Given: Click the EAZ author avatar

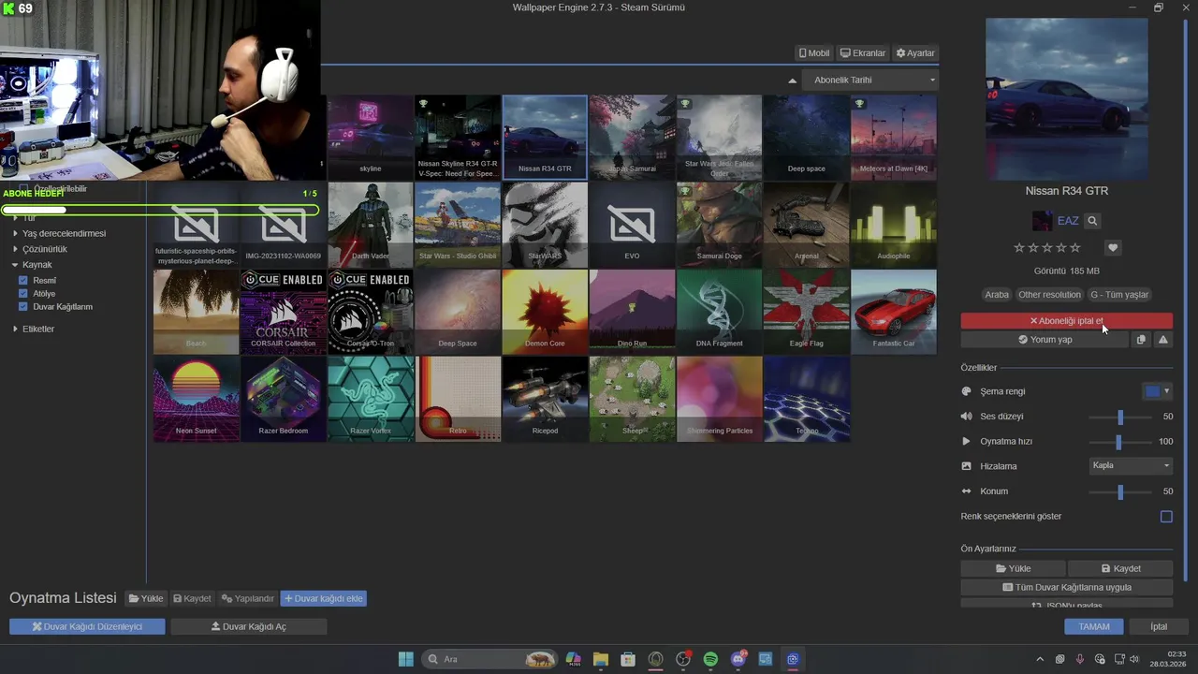Looking at the screenshot, I should click(1042, 221).
